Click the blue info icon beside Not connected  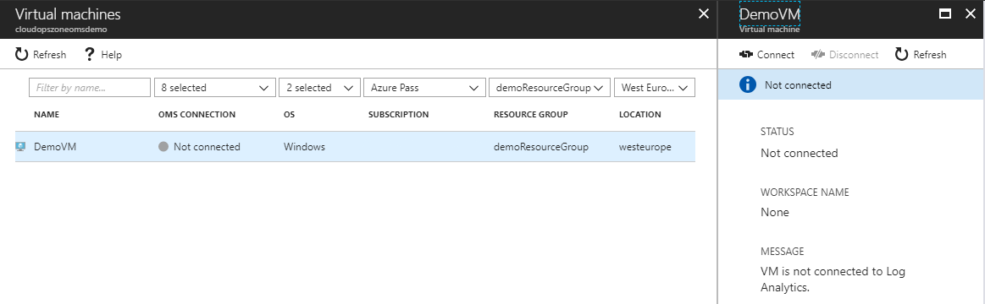pyautogui.click(x=748, y=85)
